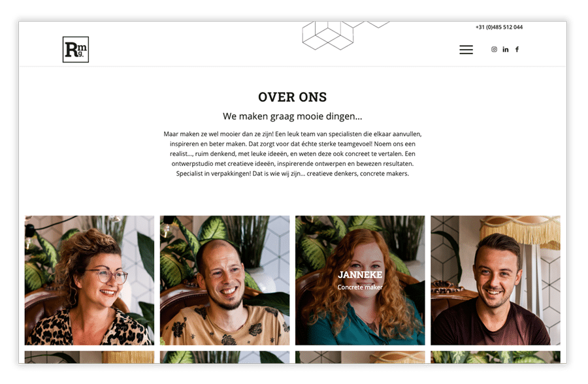588x384 pixels.
Task: Click the OVER ONS heading
Action: (293, 97)
